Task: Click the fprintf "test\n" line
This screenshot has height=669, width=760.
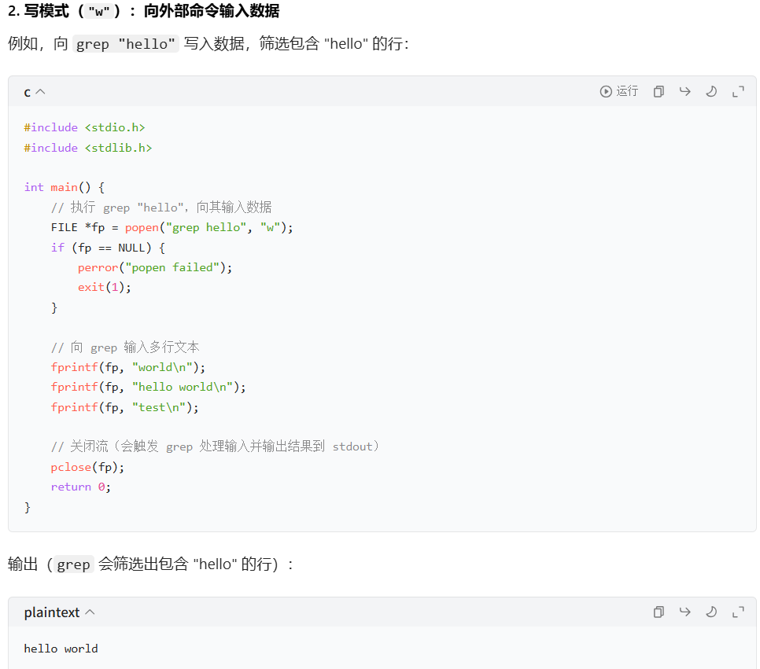Action: (x=124, y=407)
